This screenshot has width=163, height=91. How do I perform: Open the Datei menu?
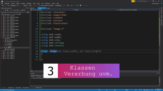tap(2, 3)
